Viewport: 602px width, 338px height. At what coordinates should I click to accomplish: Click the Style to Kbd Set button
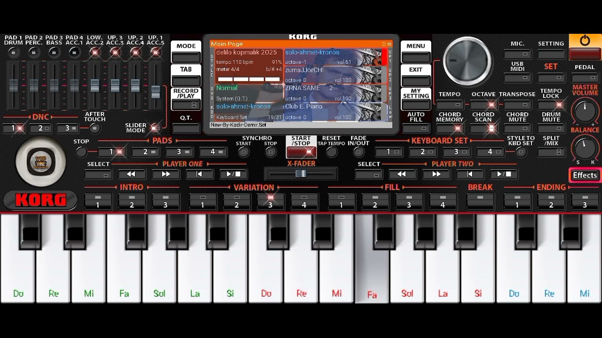521,152
